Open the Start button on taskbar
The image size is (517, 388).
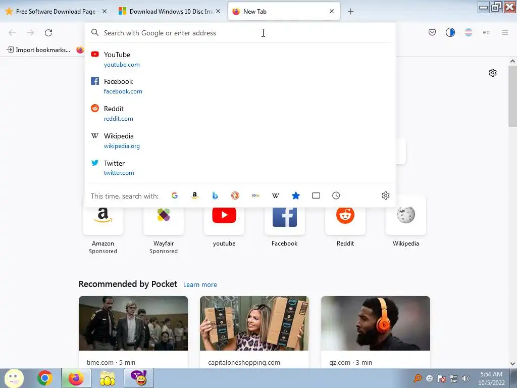tap(14, 378)
